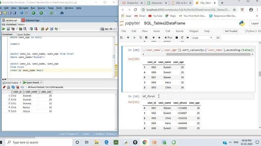Paste cells below icon in Jupyter toolbar

point(147,38)
